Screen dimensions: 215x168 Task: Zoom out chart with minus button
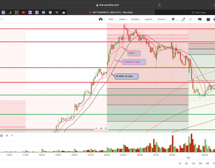96,128
